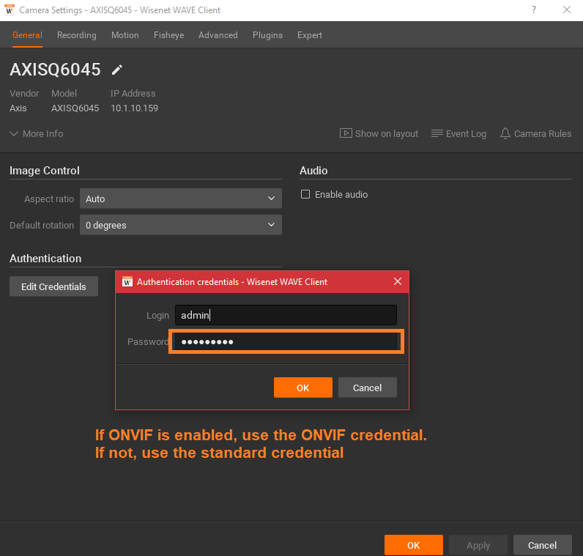Click the Event Log list icon
This screenshot has width=583, height=556.
click(437, 133)
